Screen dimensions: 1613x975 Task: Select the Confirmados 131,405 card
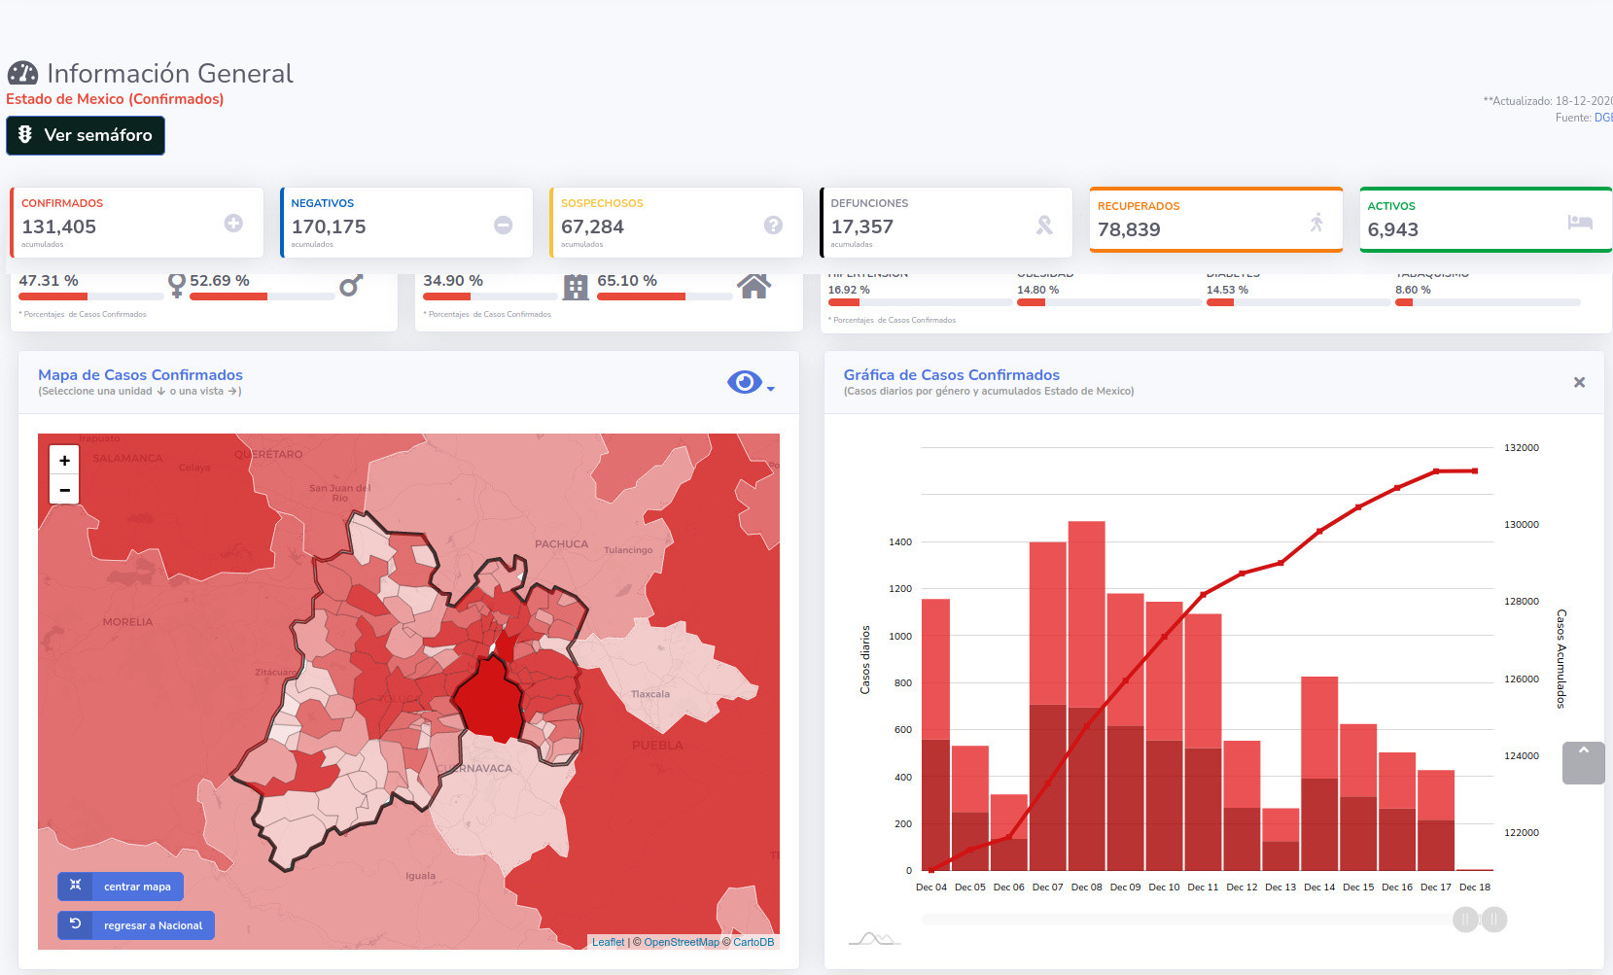tap(137, 223)
